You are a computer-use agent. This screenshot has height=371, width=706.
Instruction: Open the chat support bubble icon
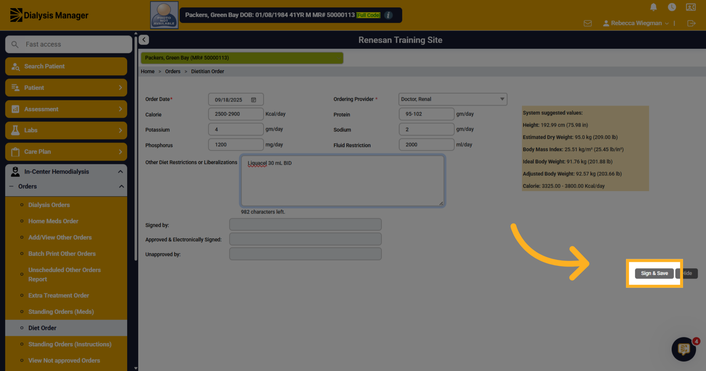684,349
